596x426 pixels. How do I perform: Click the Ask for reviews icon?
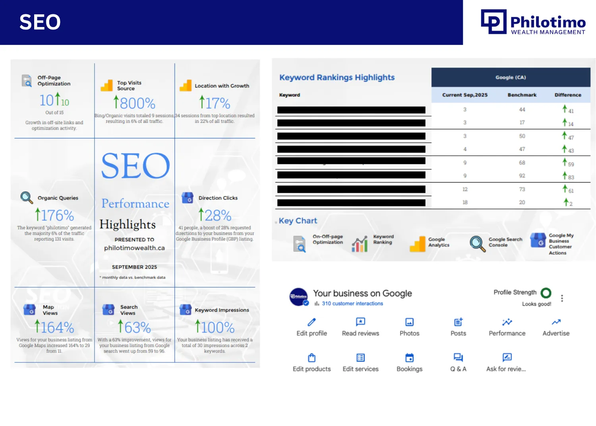click(507, 358)
